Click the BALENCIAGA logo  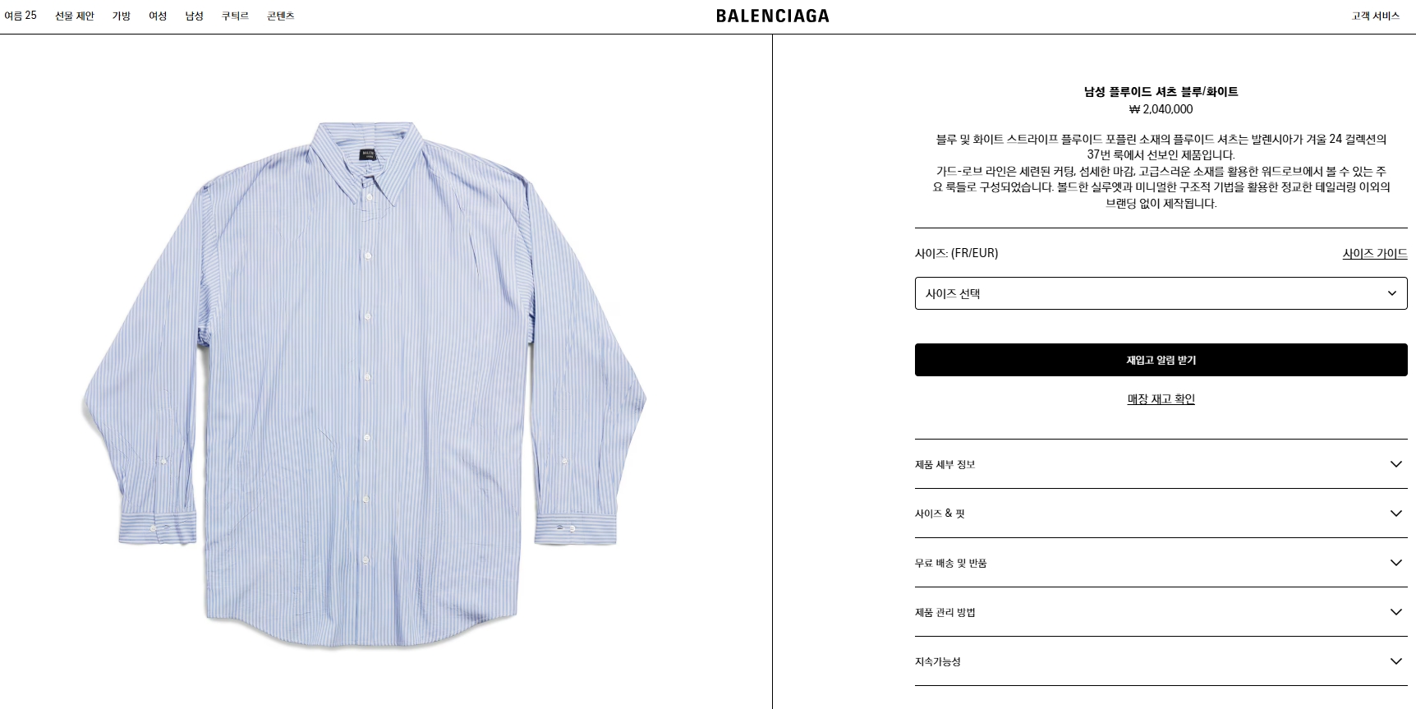(772, 16)
